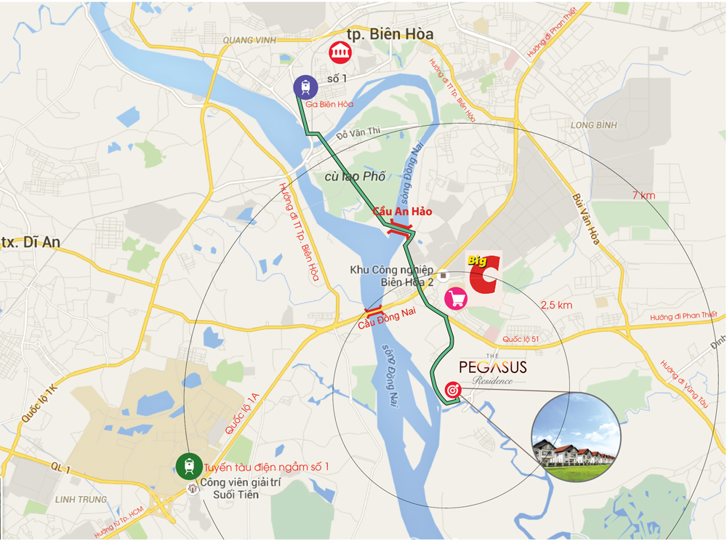Click the Quốc lộ 51 road label
This screenshot has height=541, width=727.
tap(521, 340)
